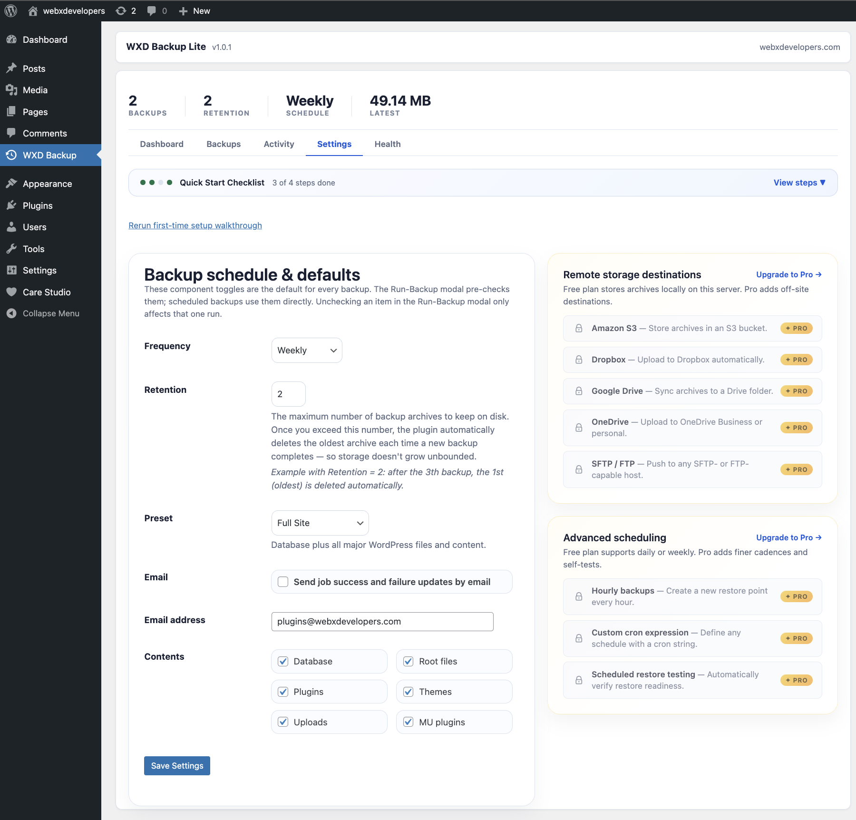
Task: Click Upgrade to Pro in Advanced scheduling
Action: pos(789,537)
